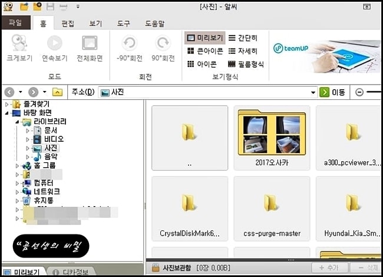Click the open folder icon in title bar

24,6
